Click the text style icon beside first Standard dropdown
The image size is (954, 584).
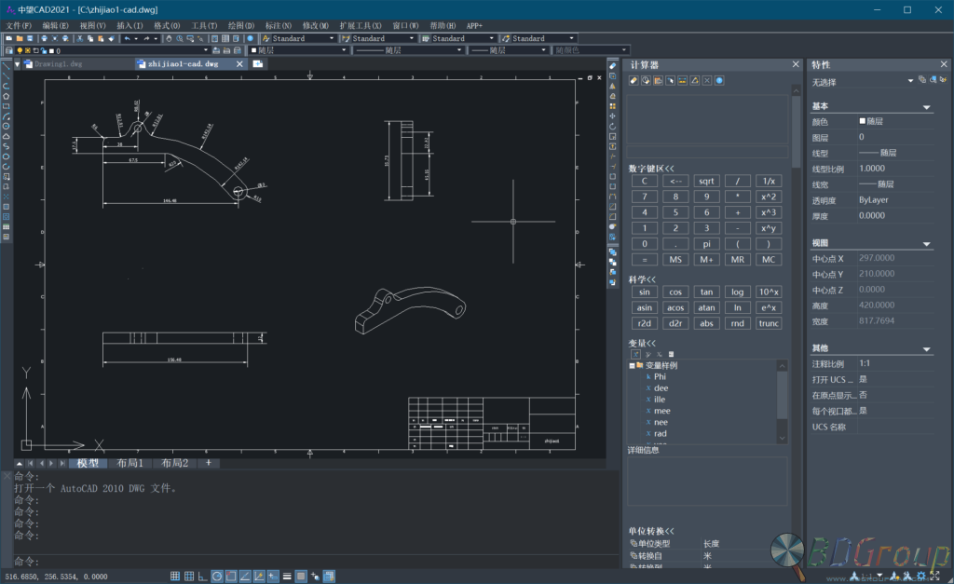[266, 38]
